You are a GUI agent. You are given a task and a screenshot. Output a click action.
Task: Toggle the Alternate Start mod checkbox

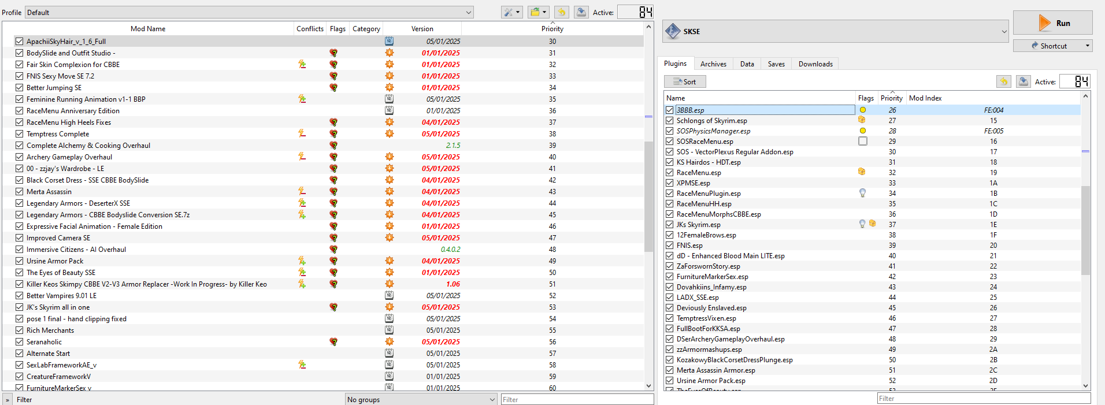20,353
